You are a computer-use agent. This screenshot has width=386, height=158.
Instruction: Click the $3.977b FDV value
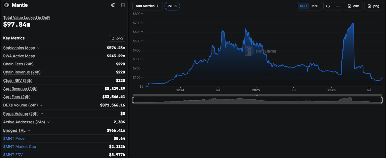[117, 155]
